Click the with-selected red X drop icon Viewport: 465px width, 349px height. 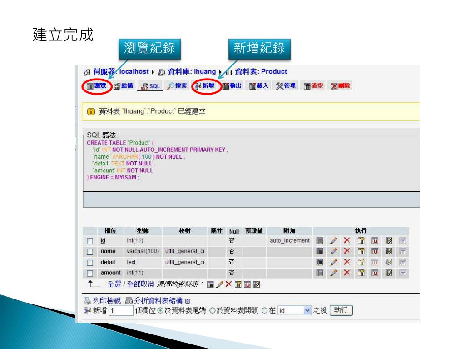(228, 284)
